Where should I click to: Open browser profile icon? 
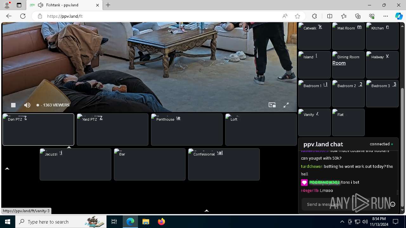point(7,5)
